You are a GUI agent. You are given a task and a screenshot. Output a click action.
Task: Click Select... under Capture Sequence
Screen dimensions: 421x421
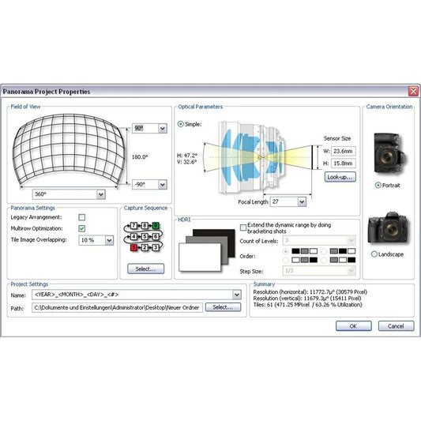pos(146,269)
